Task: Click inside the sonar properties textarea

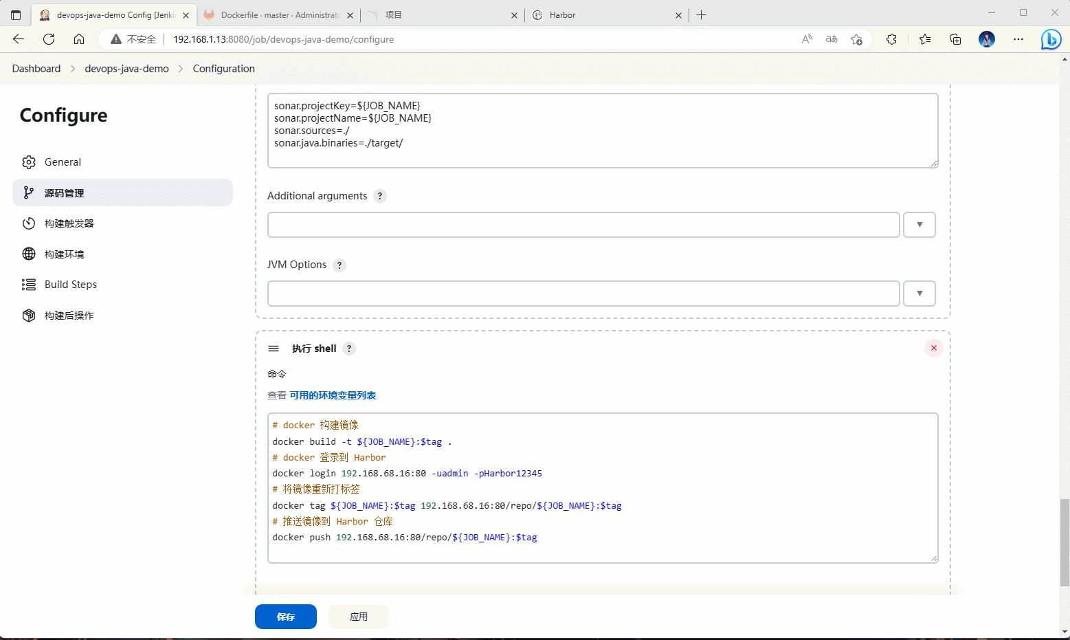Action: point(603,131)
